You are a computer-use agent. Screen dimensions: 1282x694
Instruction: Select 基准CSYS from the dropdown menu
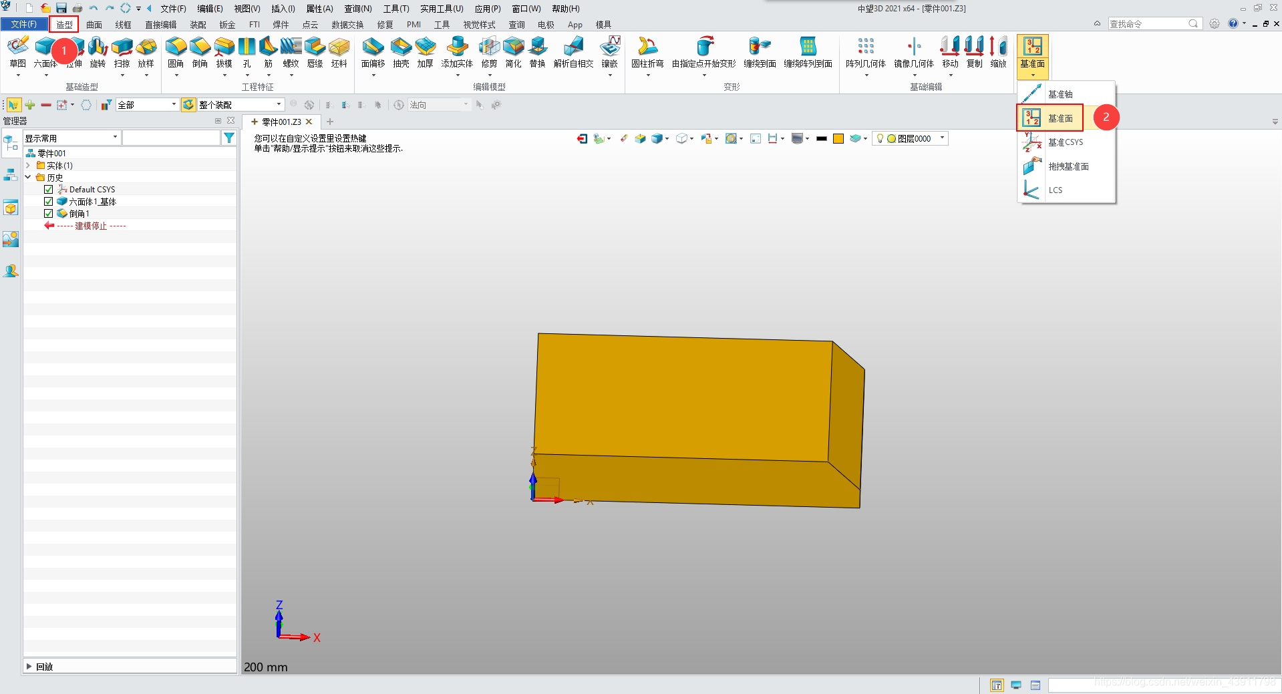coord(1066,142)
